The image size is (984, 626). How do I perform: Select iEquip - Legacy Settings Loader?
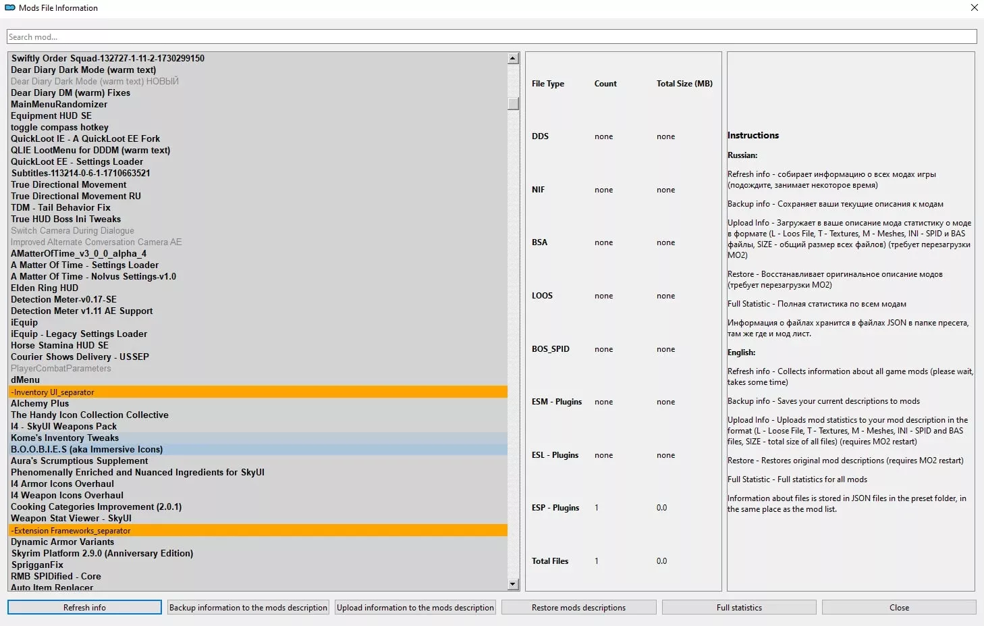coord(79,334)
